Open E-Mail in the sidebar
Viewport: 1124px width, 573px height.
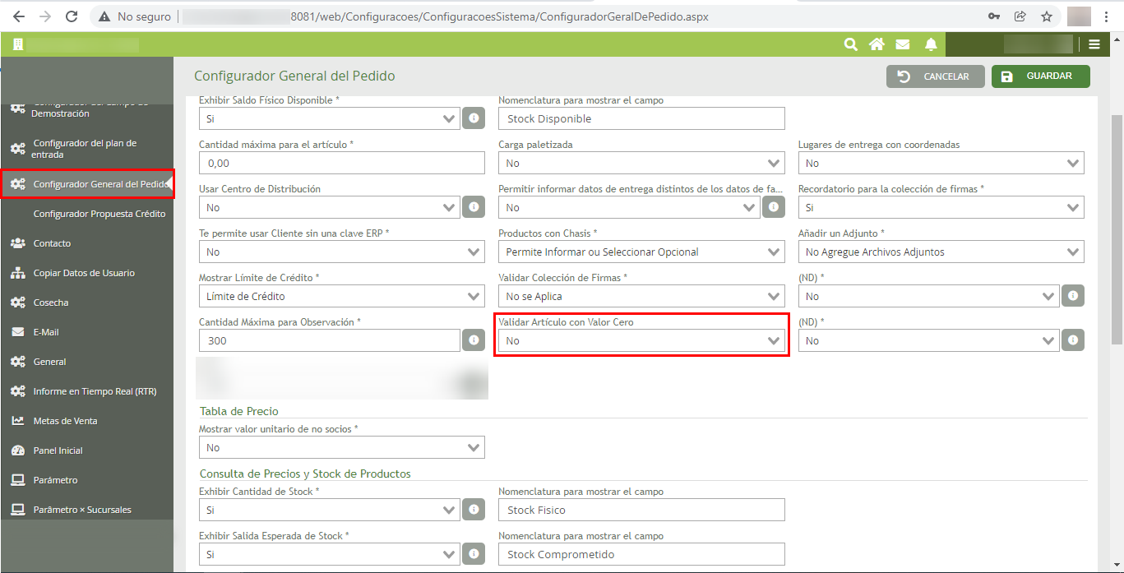tap(86, 332)
